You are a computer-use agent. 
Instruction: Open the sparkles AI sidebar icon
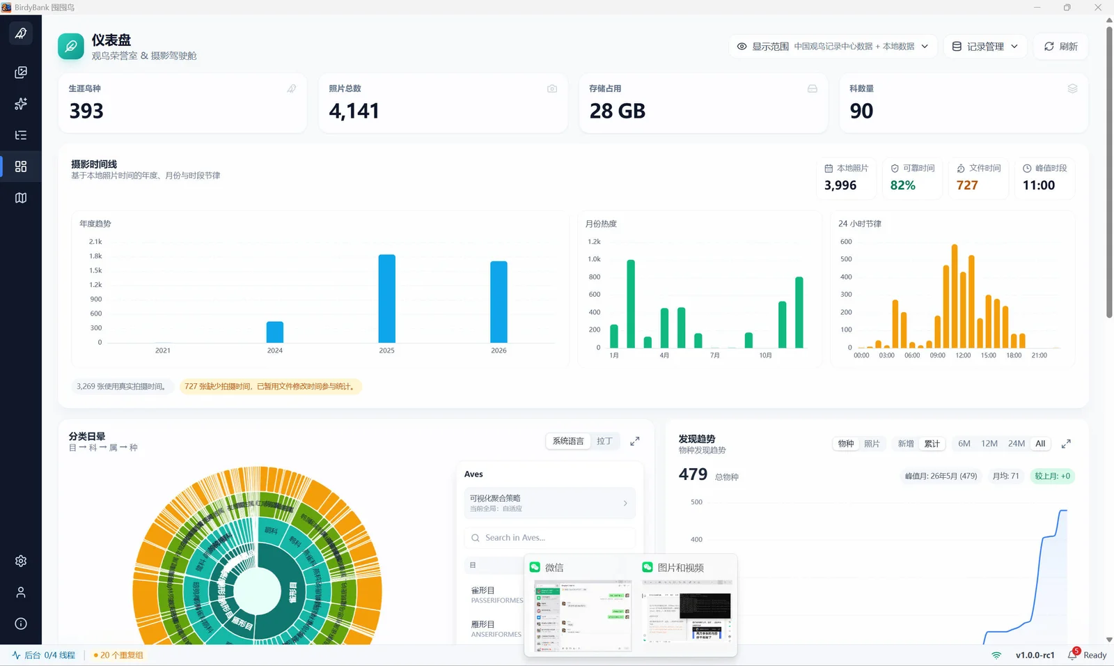(x=21, y=104)
